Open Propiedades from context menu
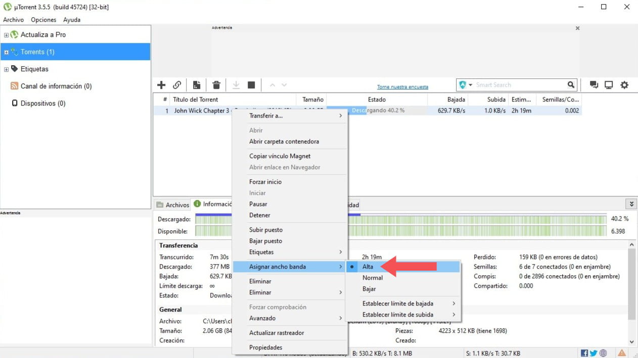 290,347
